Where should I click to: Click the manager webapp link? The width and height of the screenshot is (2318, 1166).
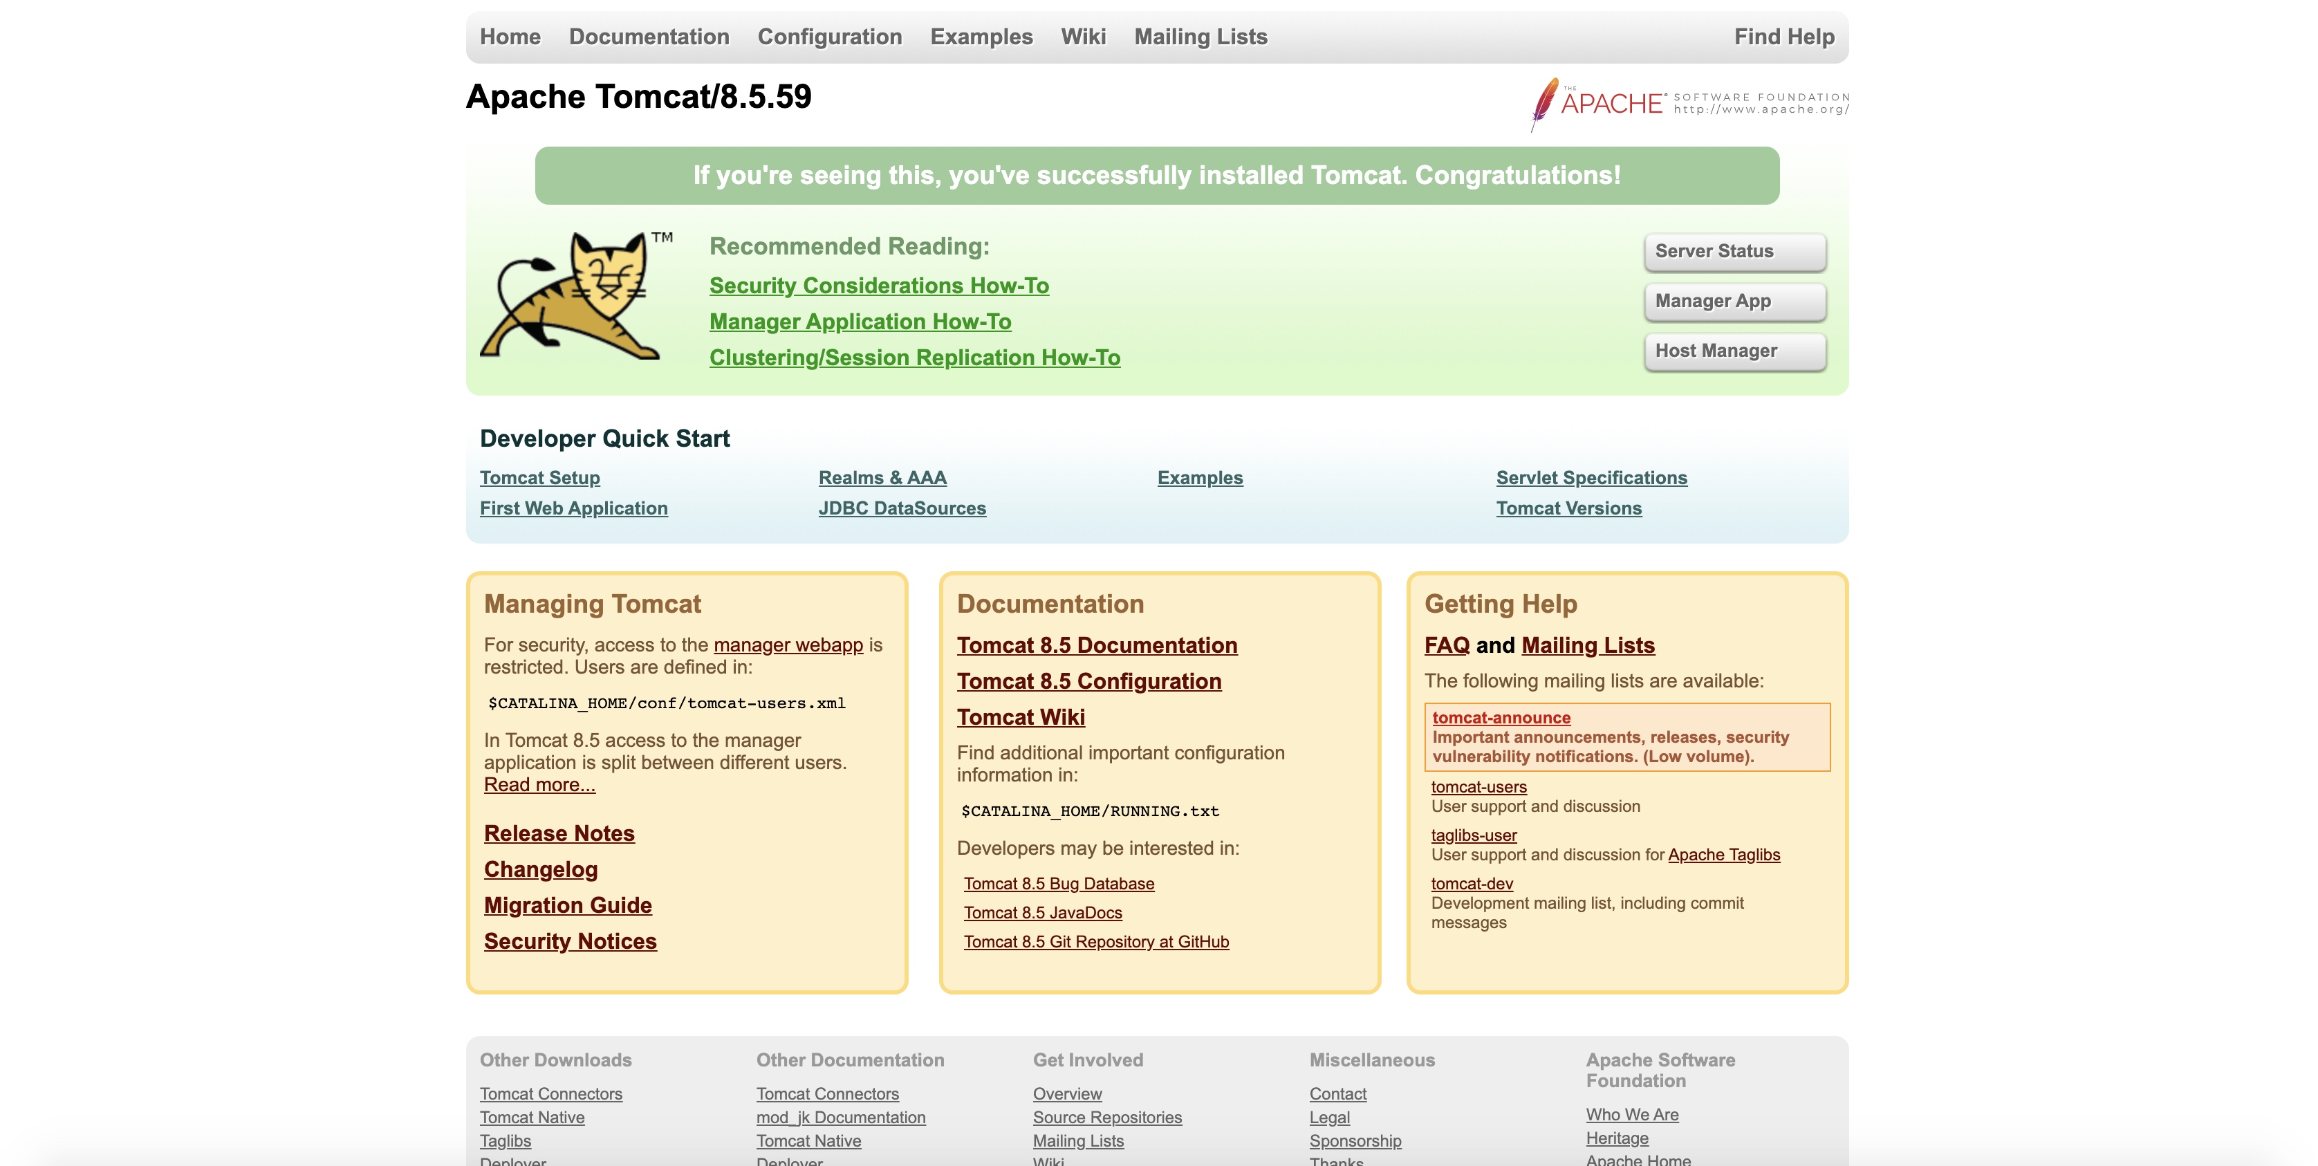(788, 645)
